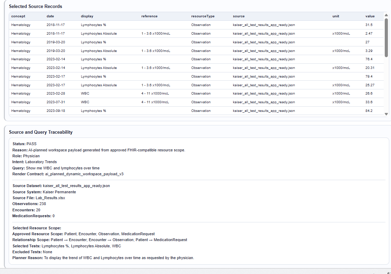Select the value cell 3.29
Image resolution: width=391 pixels, height=274 pixels.
point(369,51)
